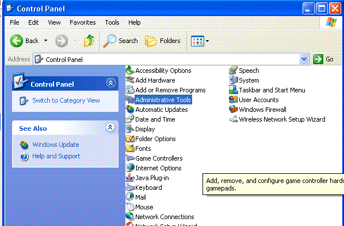Select the Java Plug-in icon
344x226 pixels.
pyautogui.click(x=130, y=178)
